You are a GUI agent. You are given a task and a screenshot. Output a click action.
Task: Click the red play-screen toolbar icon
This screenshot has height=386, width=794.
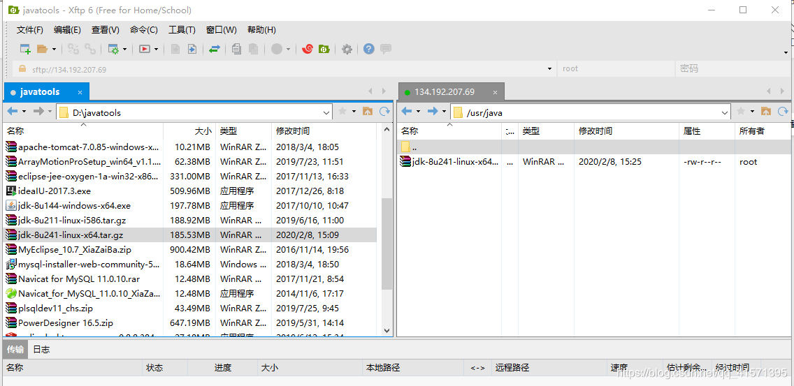tap(145, 49)
